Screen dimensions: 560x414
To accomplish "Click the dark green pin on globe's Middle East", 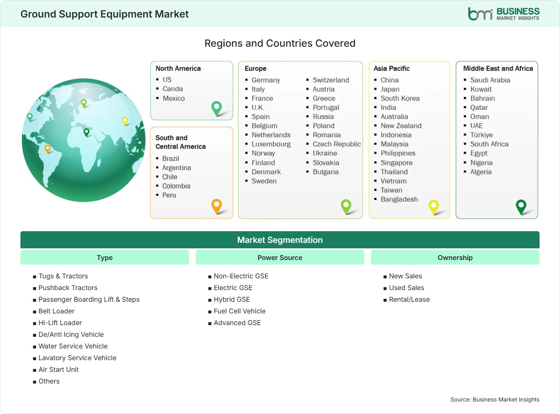I will 86,132.
